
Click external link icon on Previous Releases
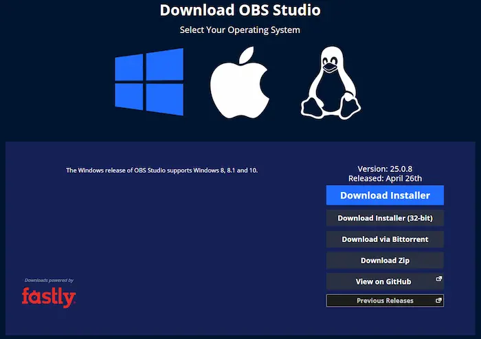tap(438, 300)
